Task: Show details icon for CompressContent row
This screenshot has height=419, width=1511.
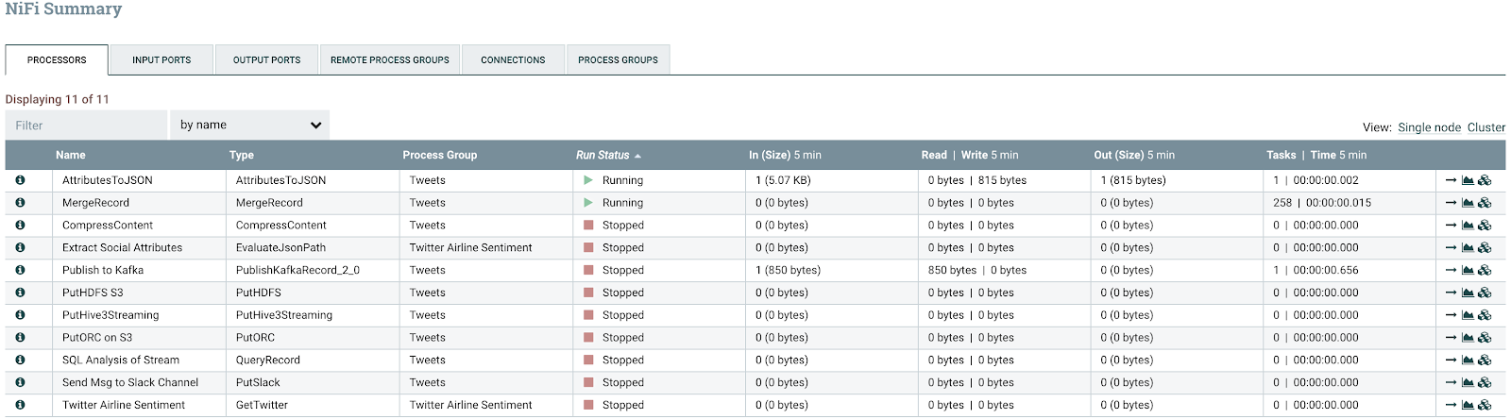Action: tap(20, 226)
